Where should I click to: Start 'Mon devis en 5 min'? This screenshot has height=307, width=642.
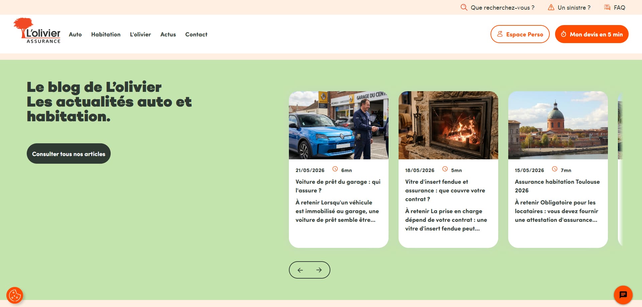[592, 34]
